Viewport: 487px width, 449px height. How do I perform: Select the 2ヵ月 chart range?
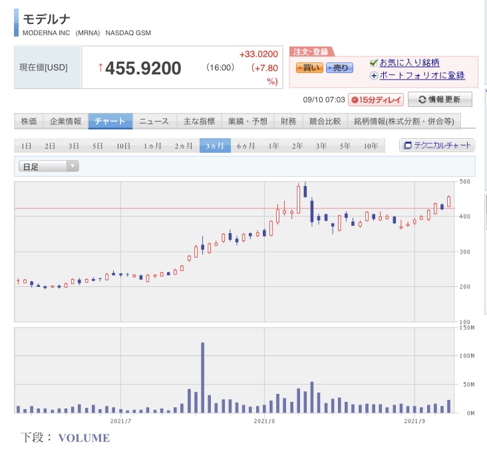pos(184,145)
